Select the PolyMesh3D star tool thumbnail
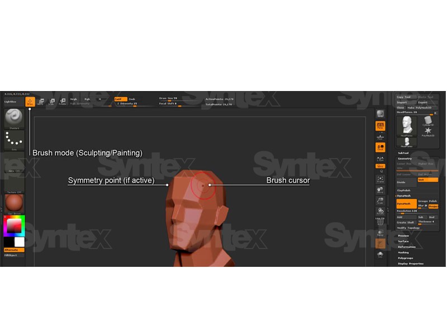This screenshot has height=335, width=447. click(x=428, y=132)
